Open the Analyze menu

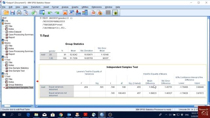tap(65, 7)
